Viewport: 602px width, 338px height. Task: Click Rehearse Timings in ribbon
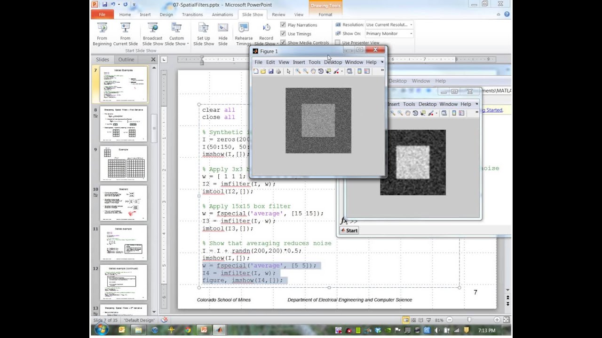click(x=244, y=34)
